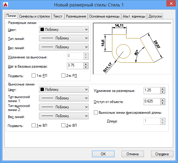This screenshot has height=163, width=178.
Task: Click the black color swatch in dimension Цвет
Action: (x=42, y=30)
